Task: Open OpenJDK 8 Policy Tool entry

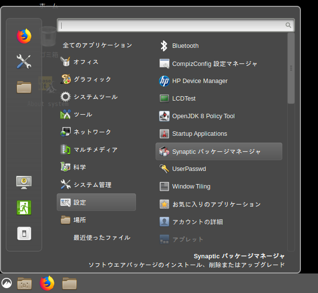Action: (x=219, y=116)
